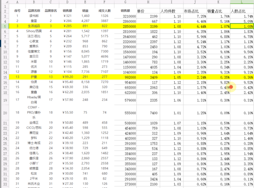Select column J header
The image size is (254, 188).
point(195,2)
